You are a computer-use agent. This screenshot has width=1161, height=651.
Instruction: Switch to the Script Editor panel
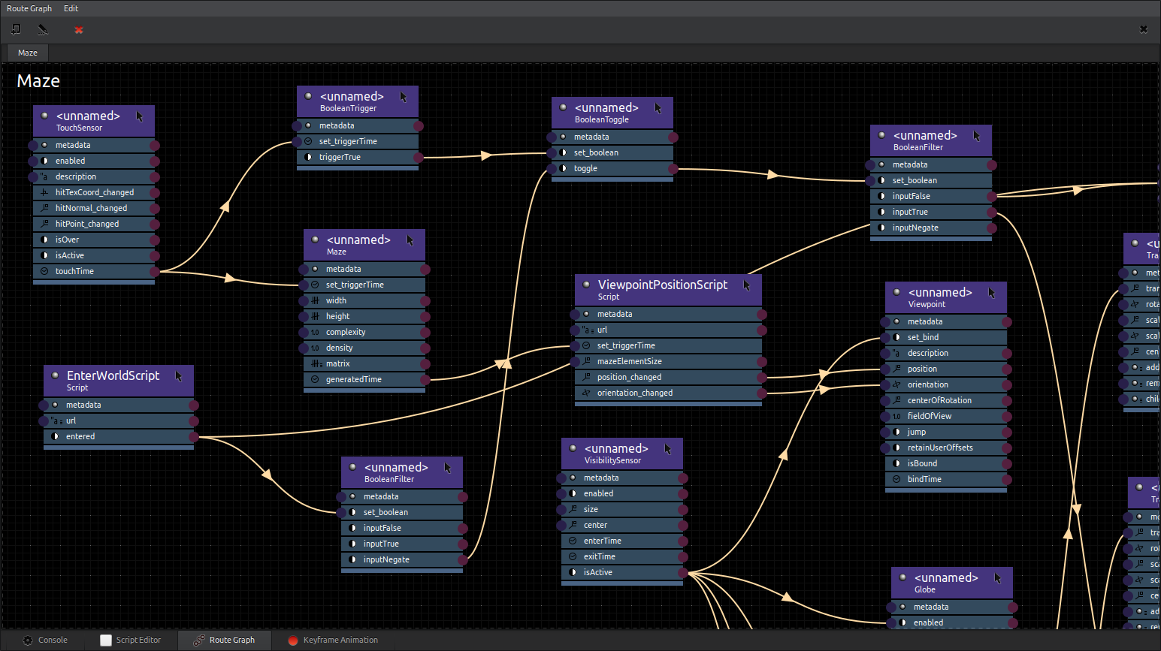pyautogui.click(x=131, y=640)
